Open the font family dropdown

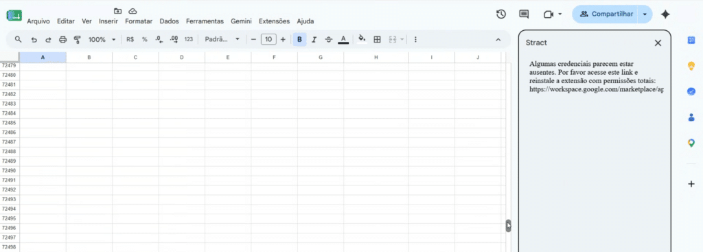click(222, 39)
